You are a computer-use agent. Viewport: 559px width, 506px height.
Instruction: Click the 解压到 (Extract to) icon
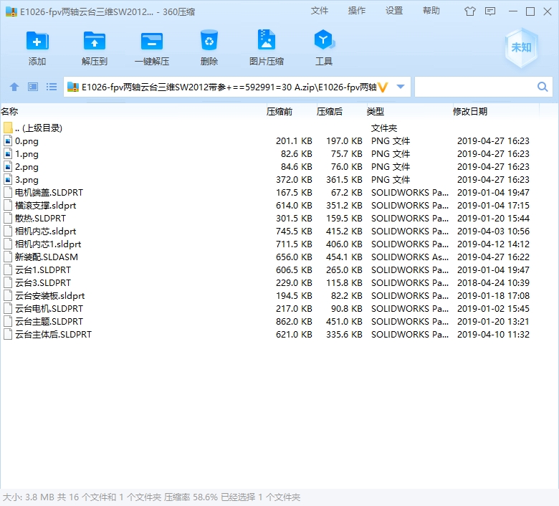pos(95,42)
